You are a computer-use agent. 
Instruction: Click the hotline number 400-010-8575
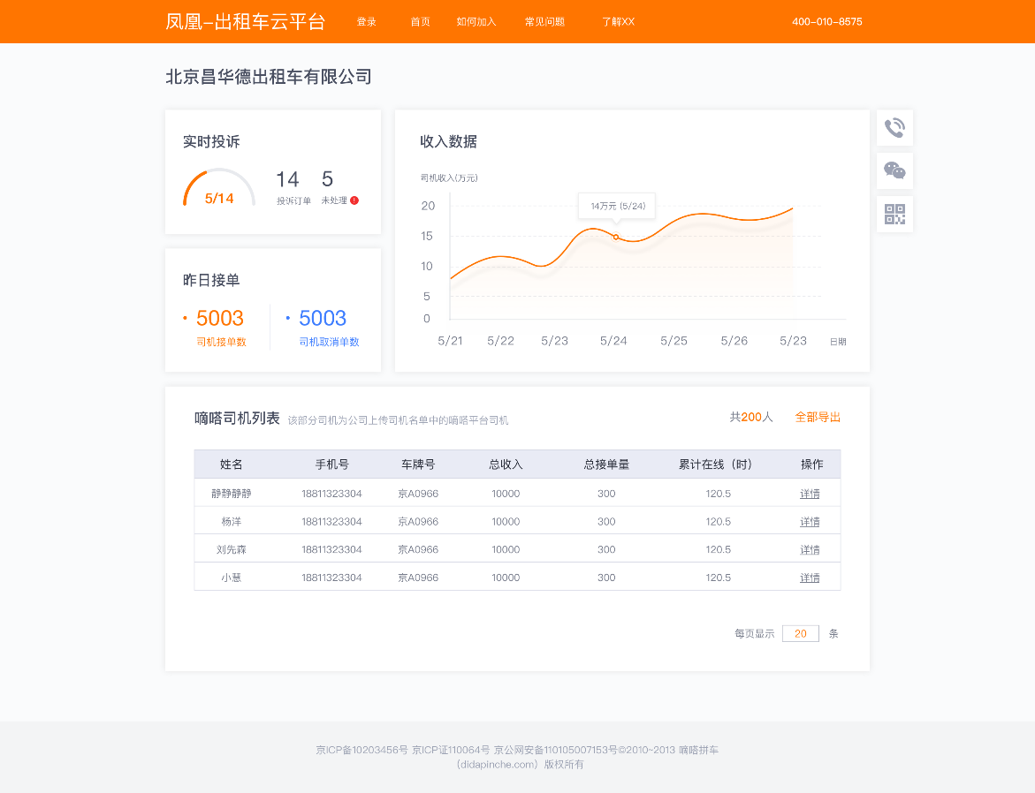pyautogui.click(x=826, y=22)
